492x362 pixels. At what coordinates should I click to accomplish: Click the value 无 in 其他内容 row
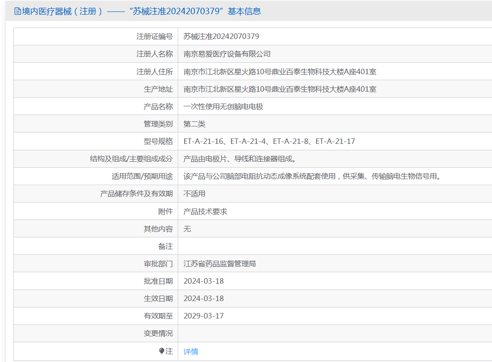click(x=187, y=229)
